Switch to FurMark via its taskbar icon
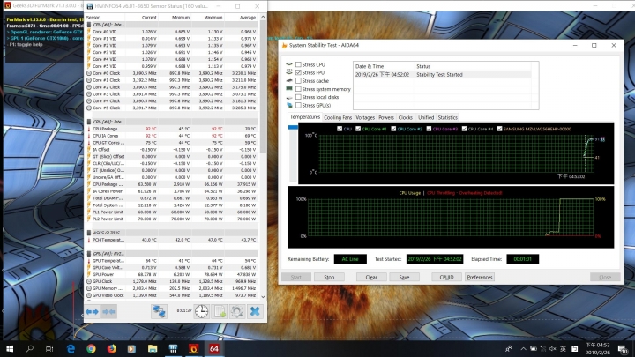 pyautogui.click(x=193, y=348)
